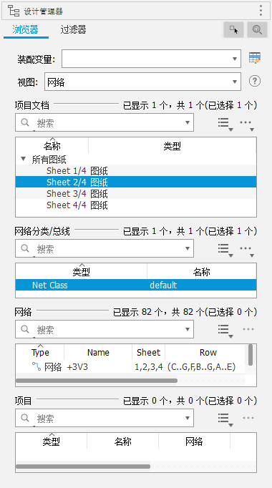
Task: Select Sheet 3/4 图纸 row
Action: pyautogui.click(x=136, y=193)
